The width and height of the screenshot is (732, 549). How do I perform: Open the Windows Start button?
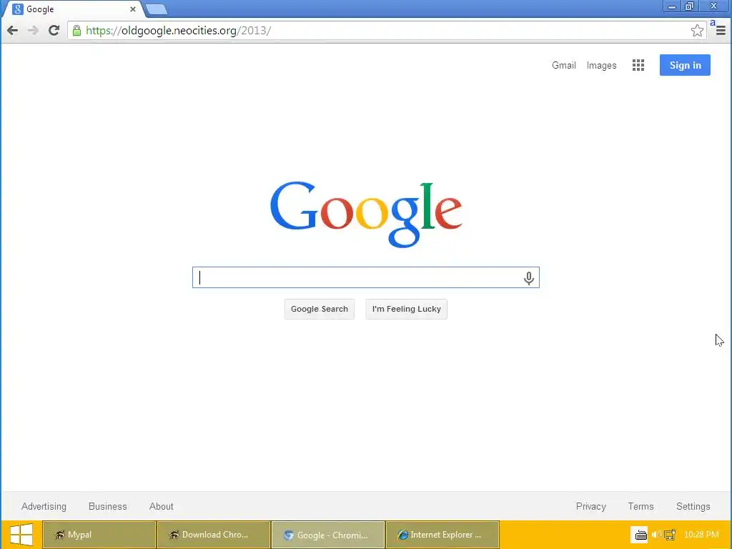(x=21, y=535)
